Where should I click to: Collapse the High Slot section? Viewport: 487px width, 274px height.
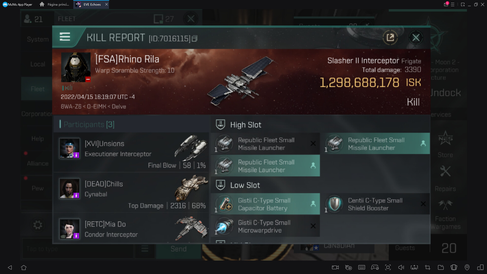click(238, 125)
